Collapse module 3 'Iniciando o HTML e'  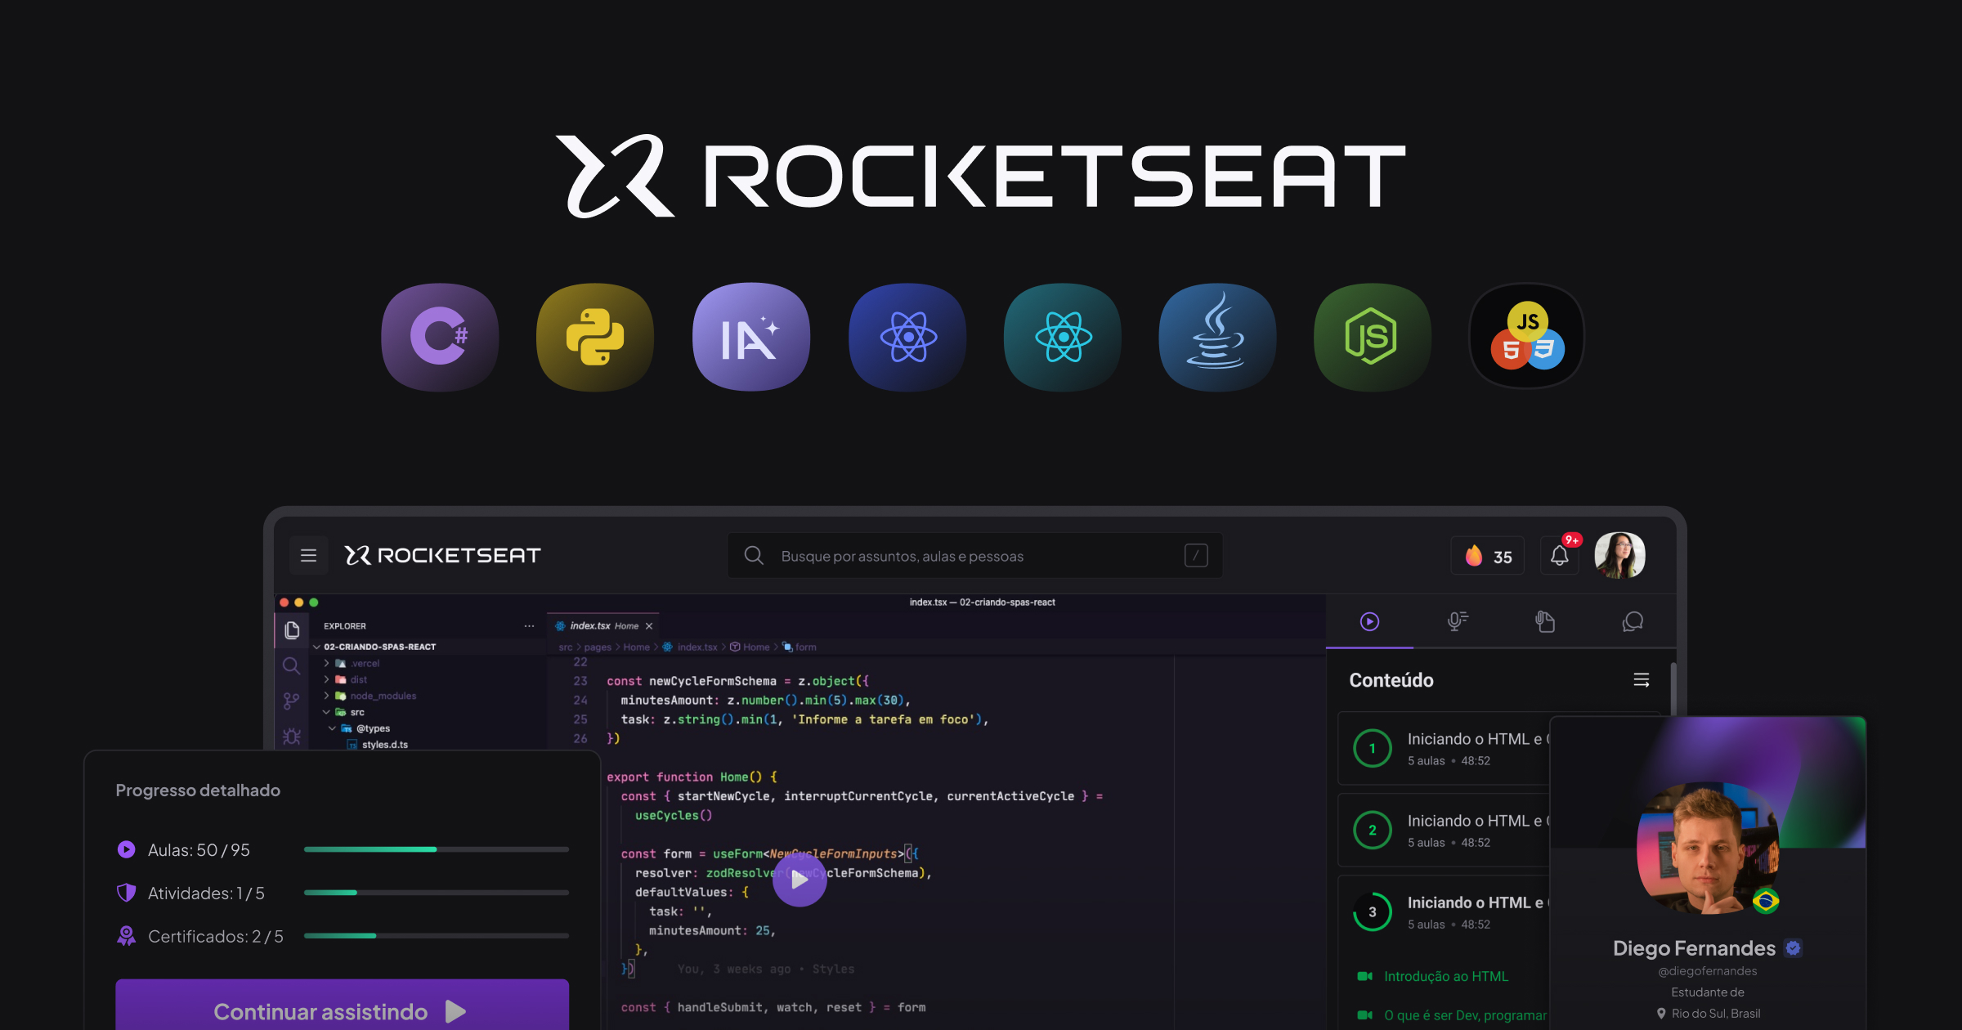coord(1444,911)
